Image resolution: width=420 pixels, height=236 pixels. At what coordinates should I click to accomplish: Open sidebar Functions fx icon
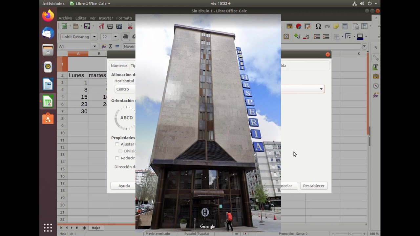pos(376,95)
